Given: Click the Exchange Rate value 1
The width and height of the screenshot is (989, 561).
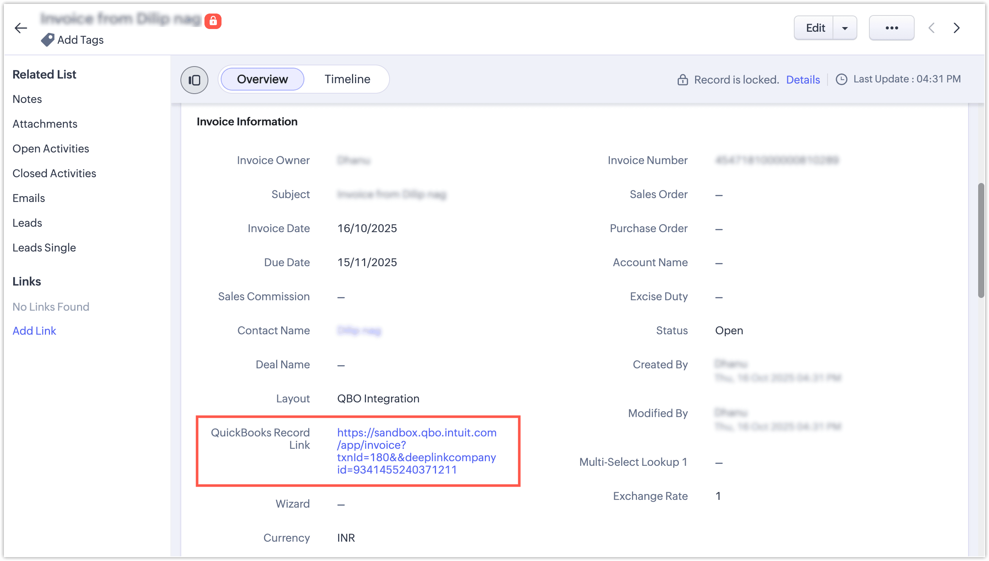Looking at the screenshot, I should pyautogui.click(x=718, y=496).
